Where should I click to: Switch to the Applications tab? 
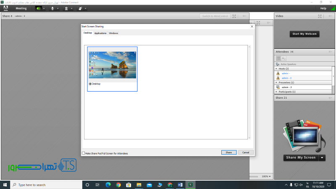coord(100,33)
